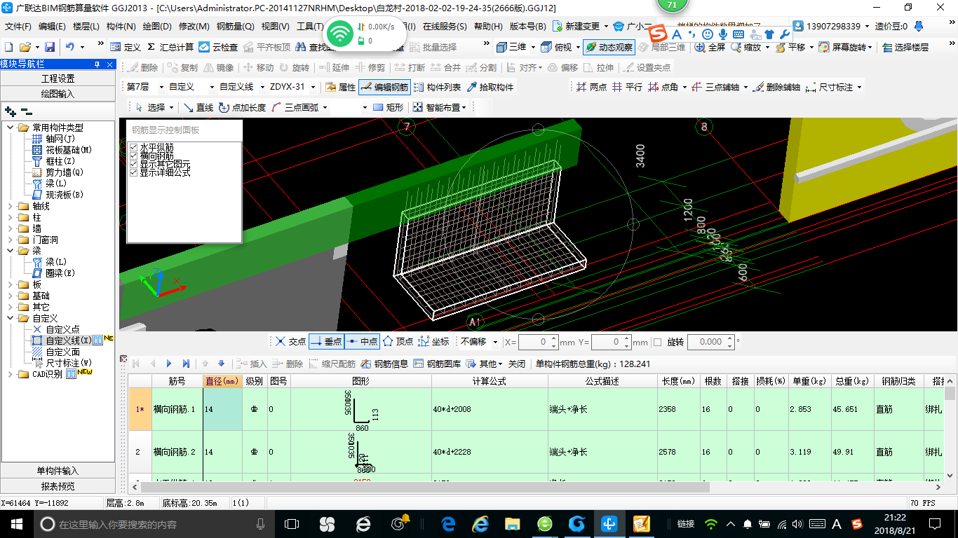Expand 基础 tree node

[11, 296]
